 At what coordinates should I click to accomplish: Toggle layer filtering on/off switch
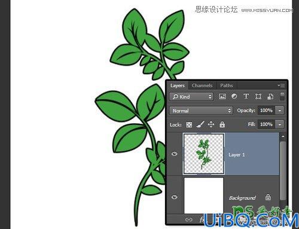click(282, 96)
